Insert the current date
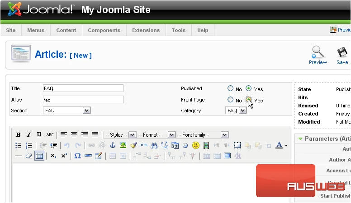Viewport: 351px width, 203px height. pos(175,145)
